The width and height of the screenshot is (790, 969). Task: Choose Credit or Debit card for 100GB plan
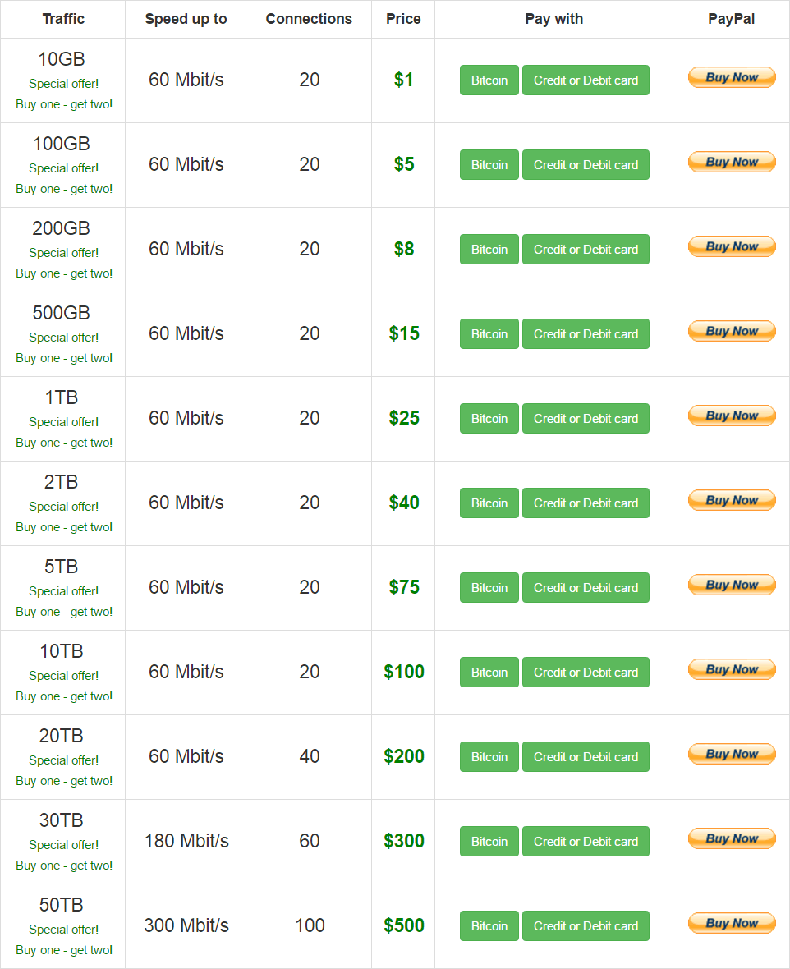coord(586,165)
